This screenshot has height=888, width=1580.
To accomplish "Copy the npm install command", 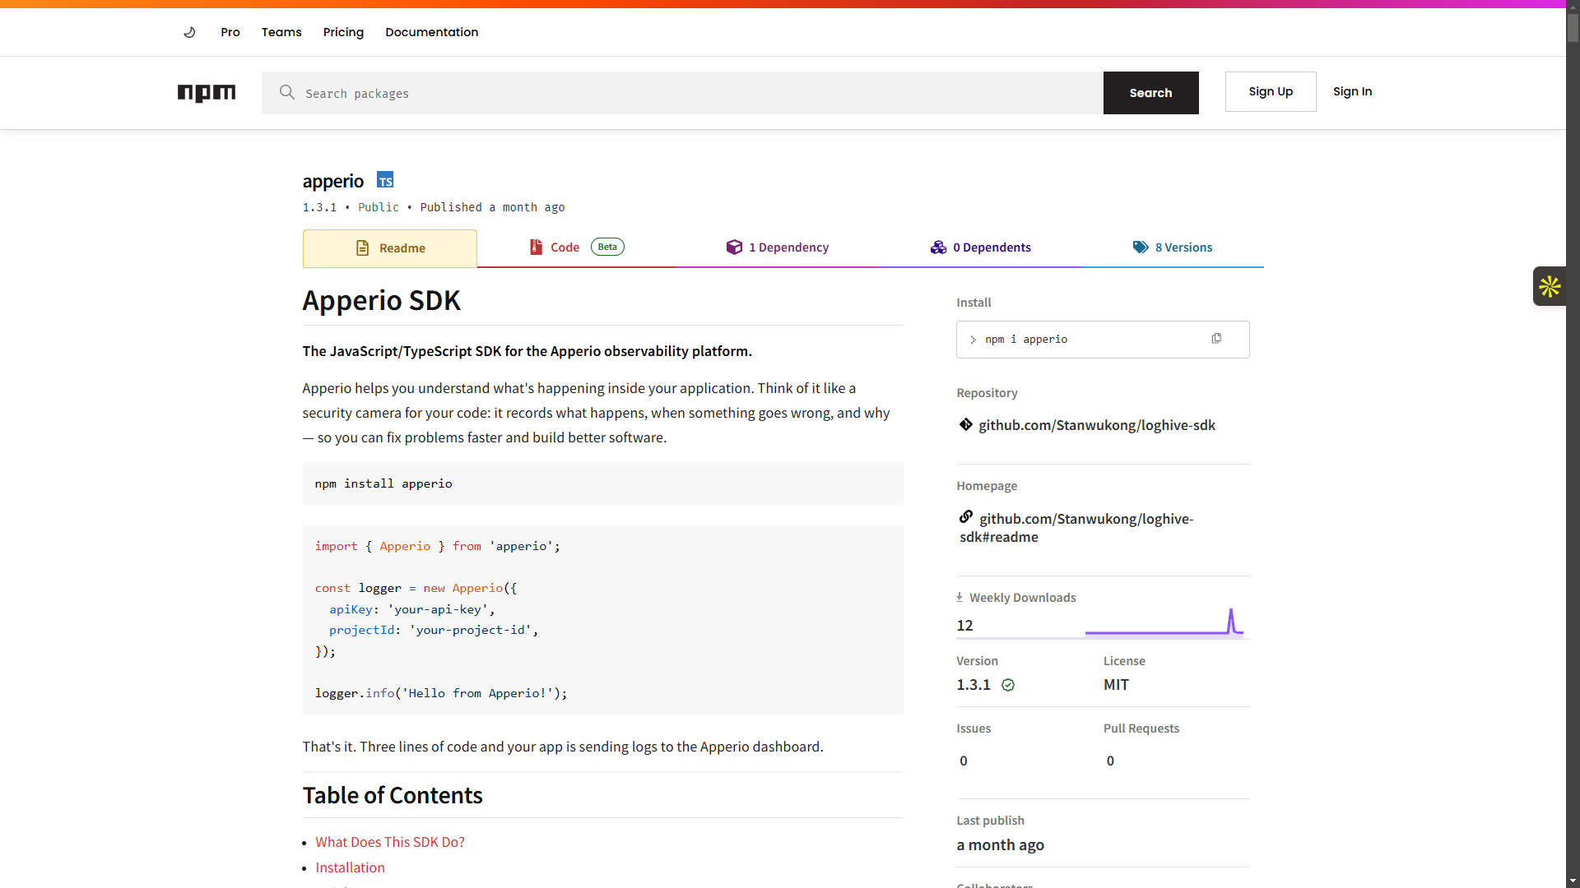I will pos(1216,339).
